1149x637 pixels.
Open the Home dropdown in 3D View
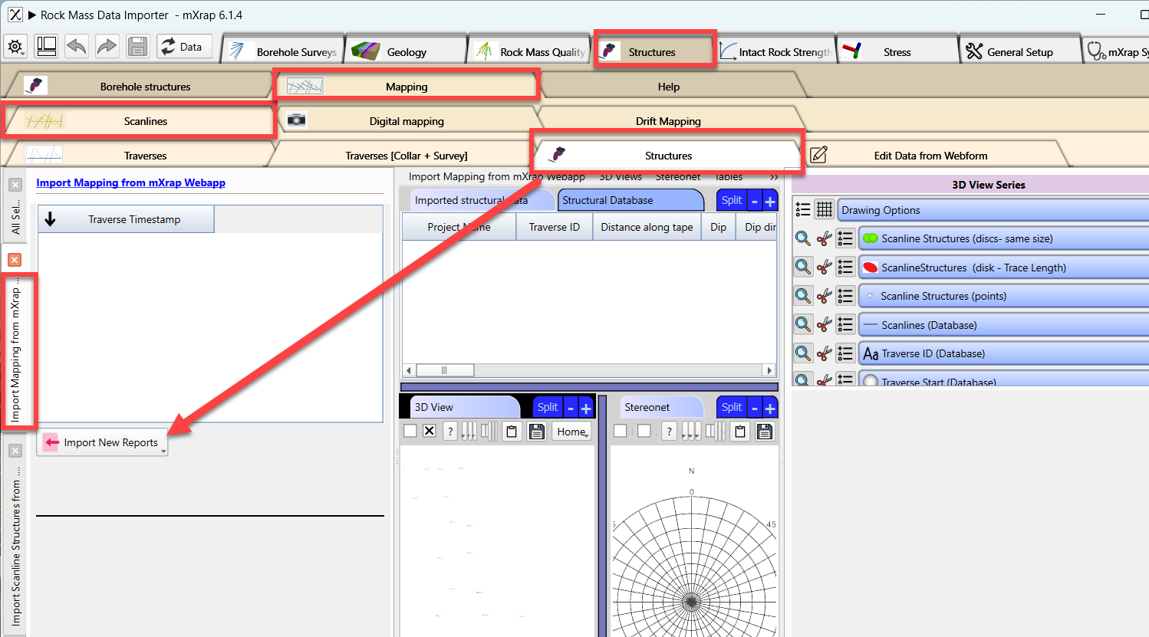(571, 432)
